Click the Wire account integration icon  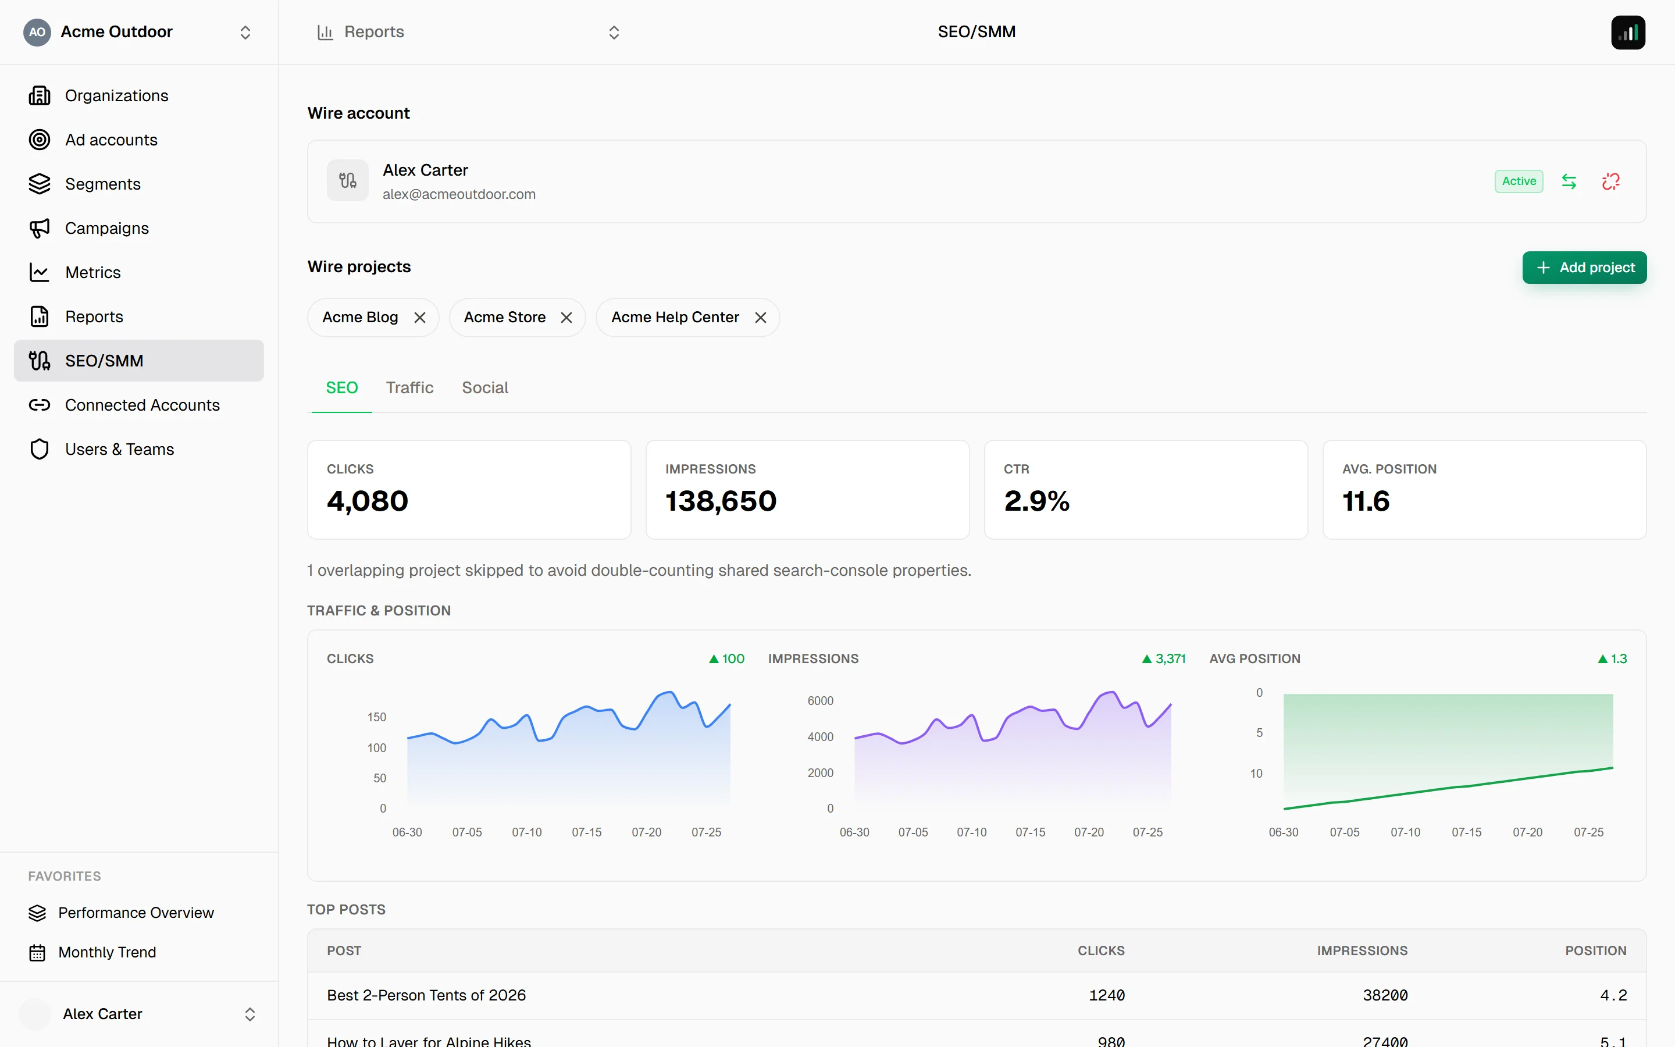tap(347, 181)
